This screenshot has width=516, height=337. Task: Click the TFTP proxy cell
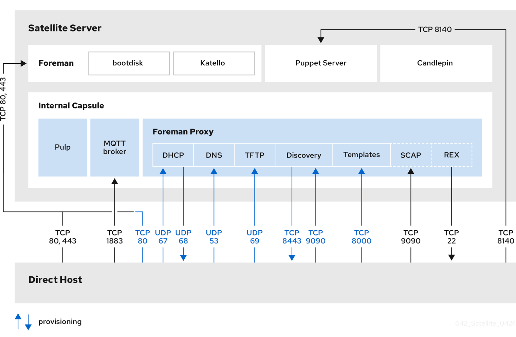tap(255, 155)
